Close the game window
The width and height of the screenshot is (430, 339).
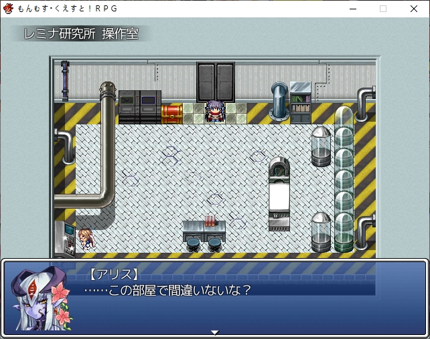click(414, 9)
